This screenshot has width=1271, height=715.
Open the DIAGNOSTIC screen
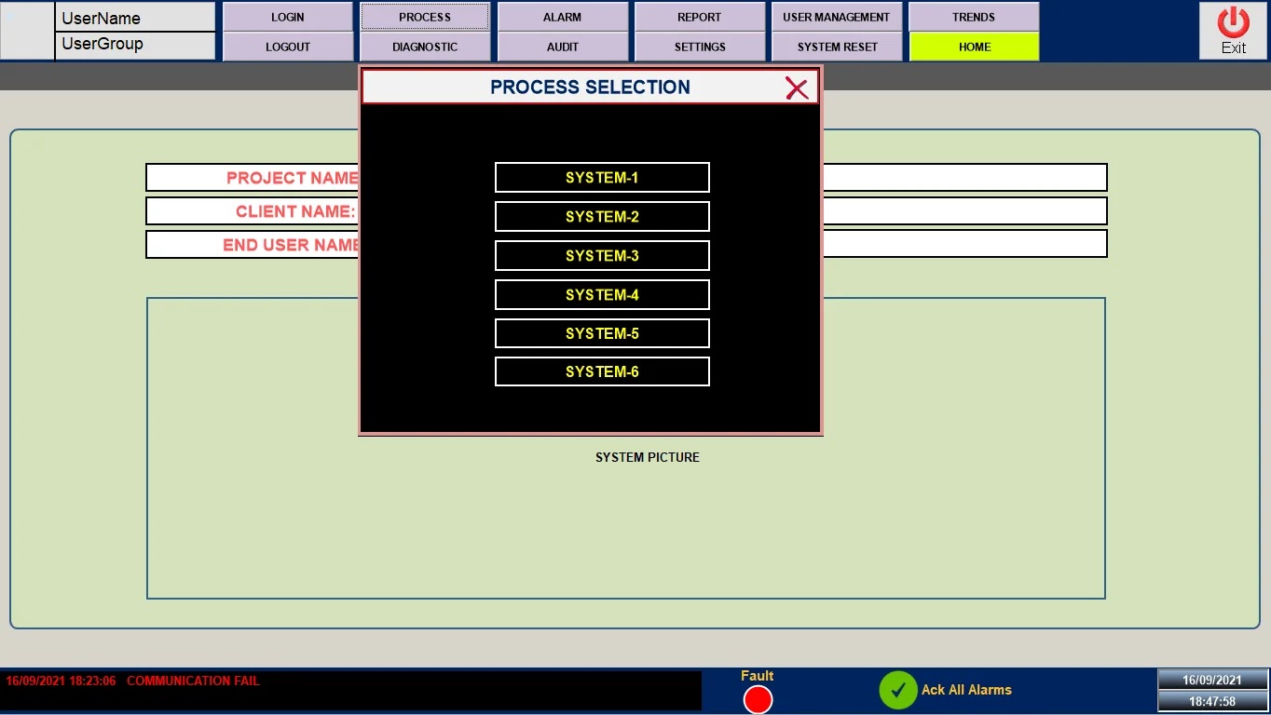pyautogui.click(x=425, y=47)
